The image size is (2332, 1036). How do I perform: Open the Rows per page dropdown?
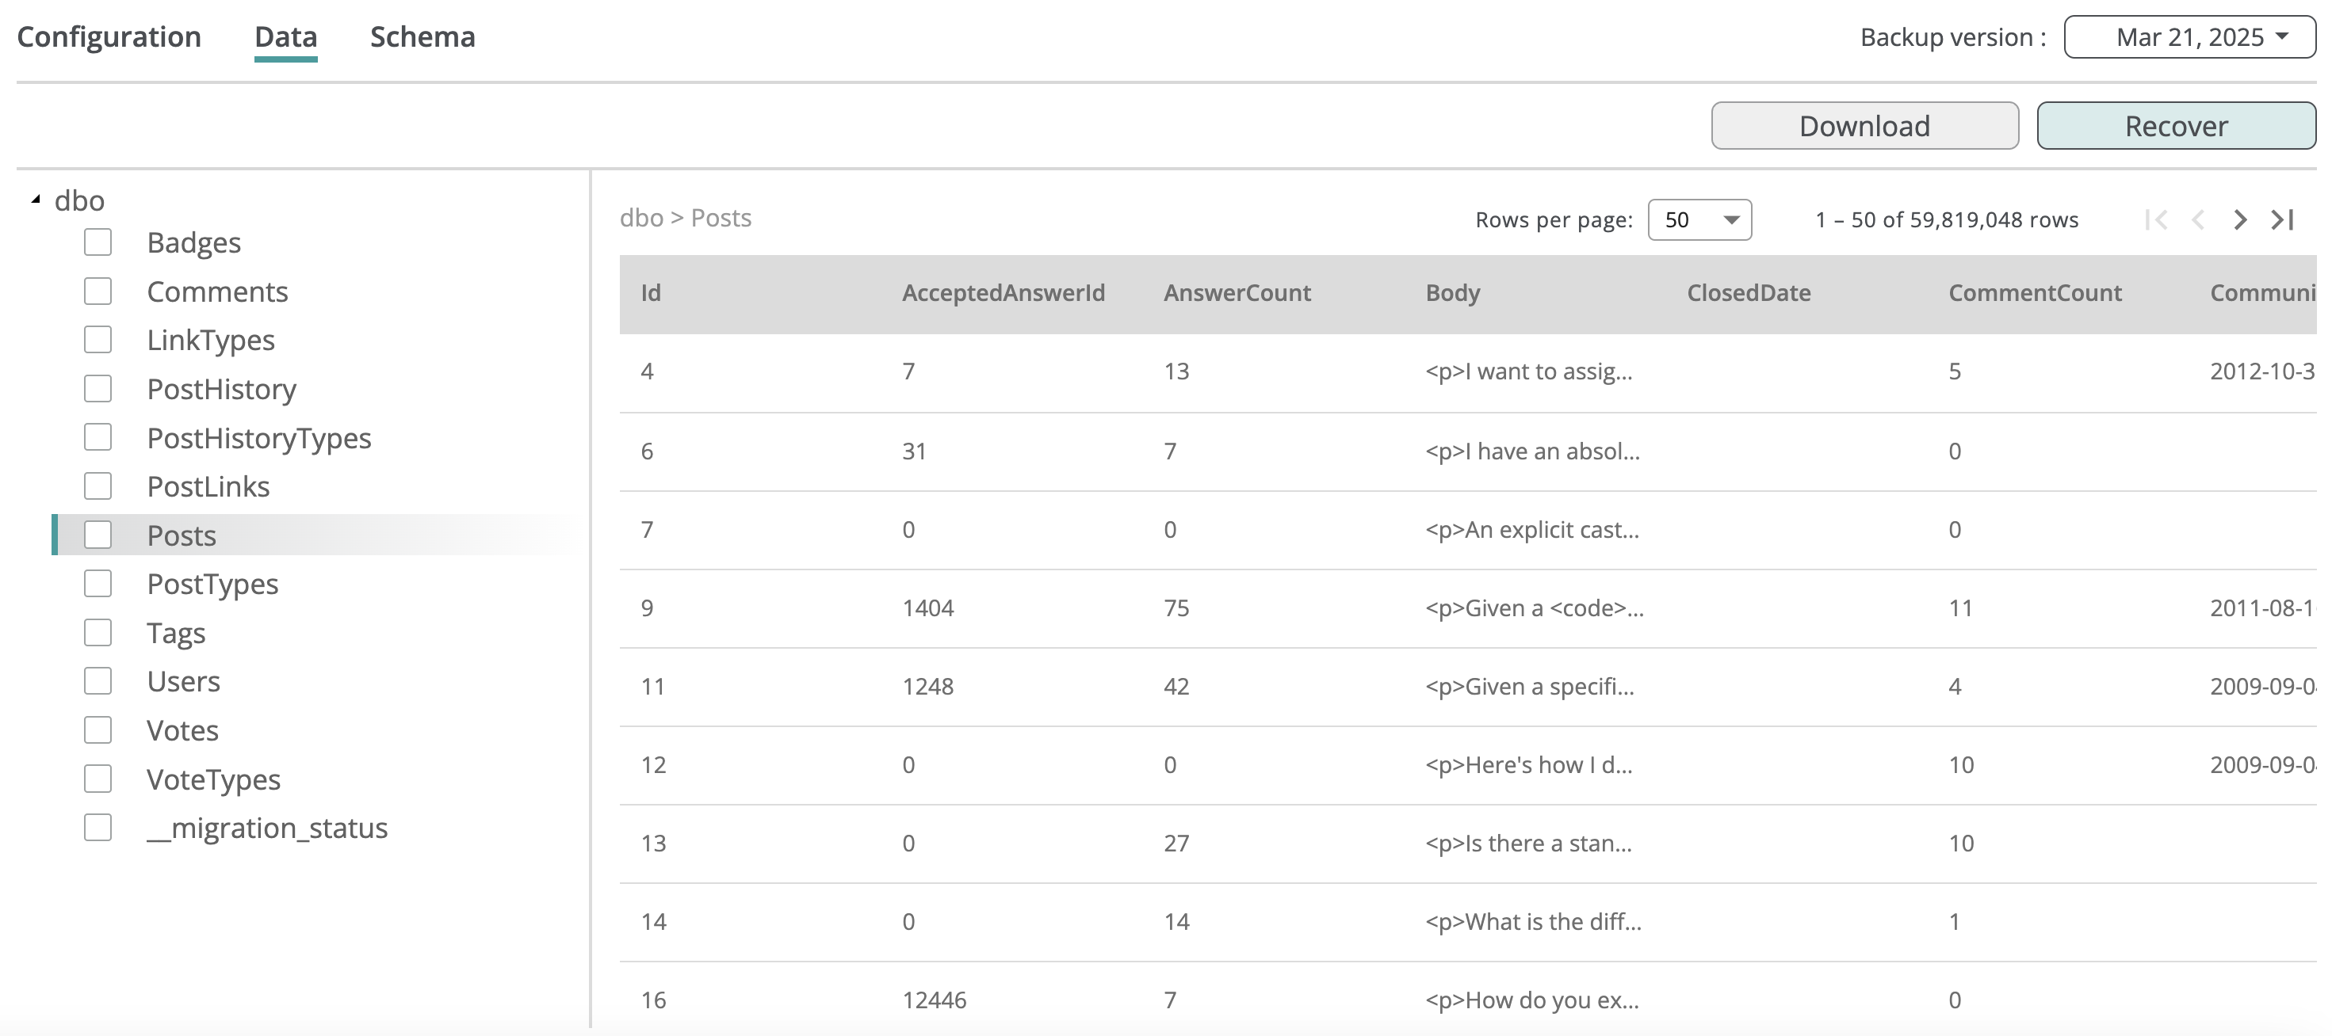(1699, 220)
